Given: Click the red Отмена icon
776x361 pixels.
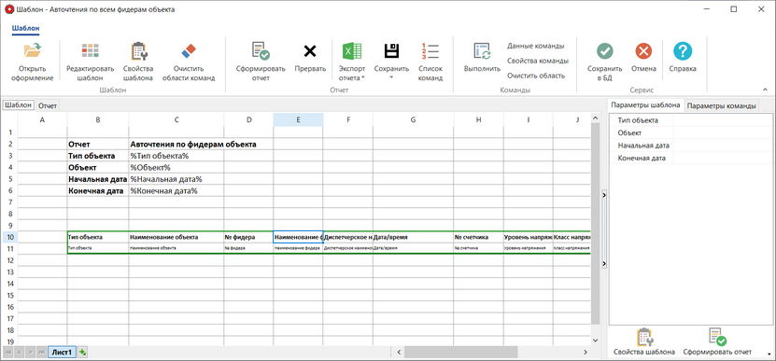Looking at the screenshot, I should (643, 50).
